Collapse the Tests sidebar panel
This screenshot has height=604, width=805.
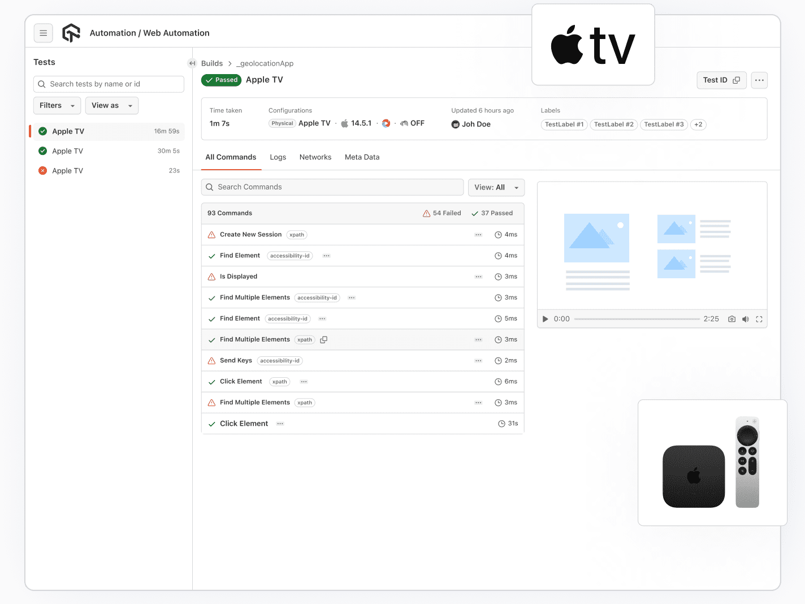(192, 63)
